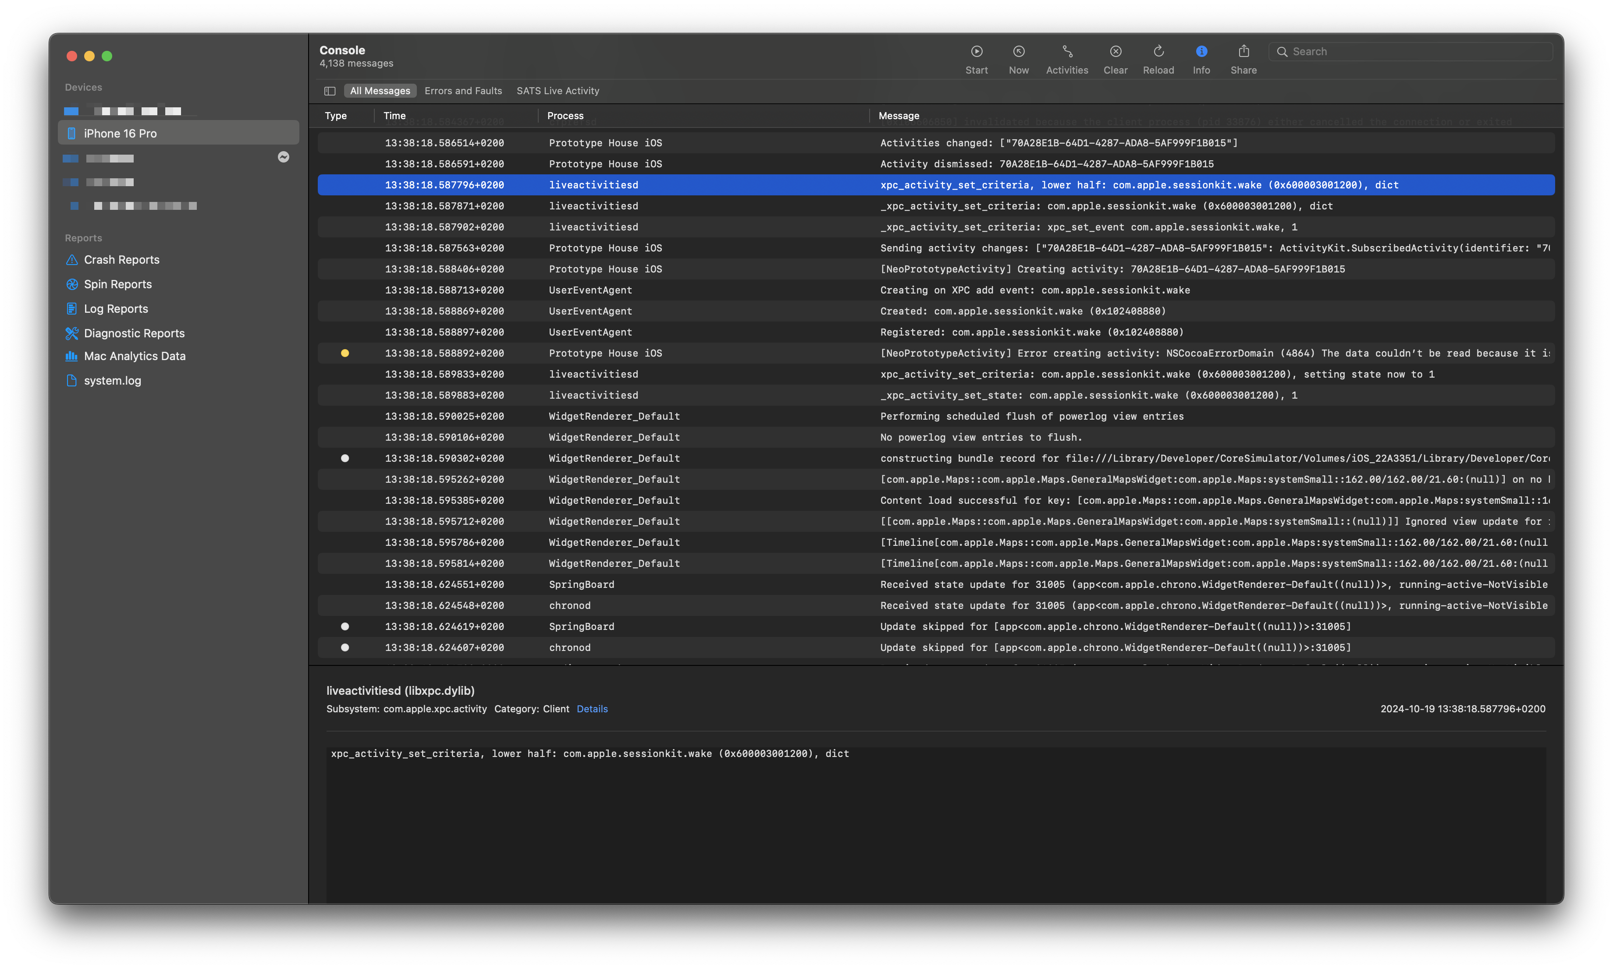Select Performing scheduled flush of powerlog row
The height and width of the screenshot is (969, 1613).
(935, 416)
